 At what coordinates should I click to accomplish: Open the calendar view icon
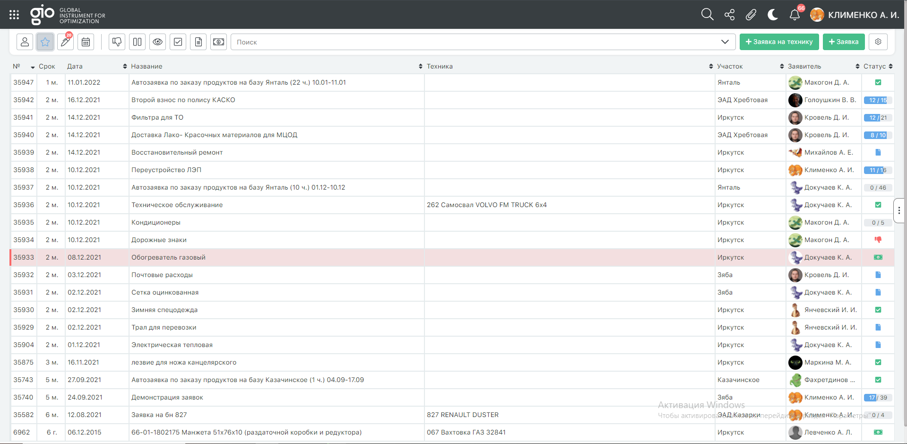pyautogui.click(x=86, y=42)
